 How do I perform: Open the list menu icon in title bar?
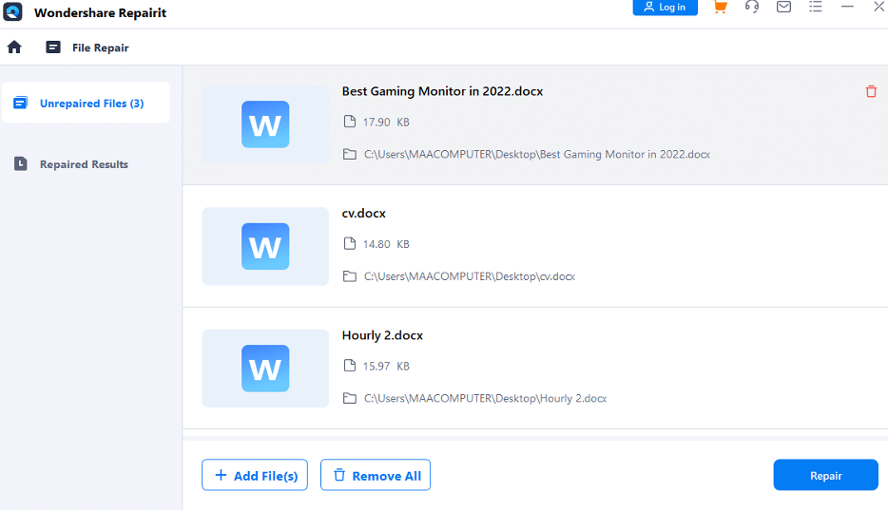point(815,7)
